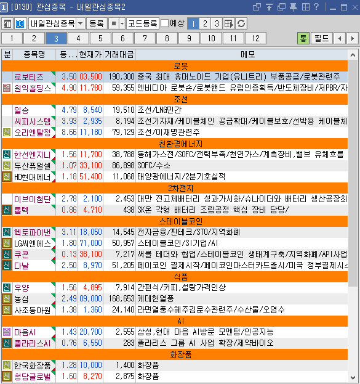Screen dimensions: 360x384
Task: Select stock row 일승
Action: 175,110
